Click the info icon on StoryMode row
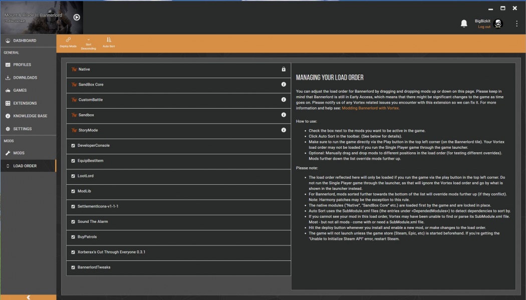Viewport: 526px width, 300px height. click(284, 130)
